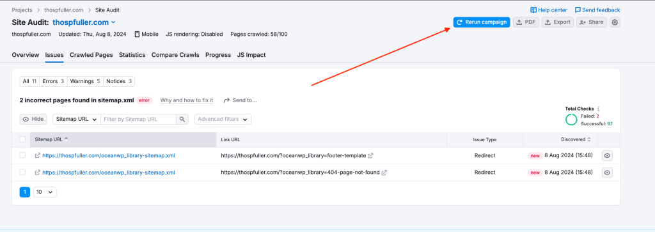Open sitemap link in 404-page-not-found row
The image size is (655, 232).
point(109,173)
